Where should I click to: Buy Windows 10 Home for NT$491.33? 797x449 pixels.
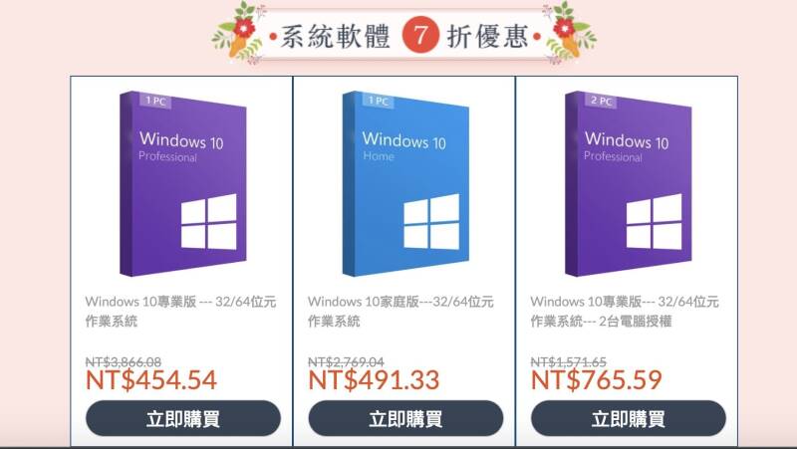(x=405, y=418)
